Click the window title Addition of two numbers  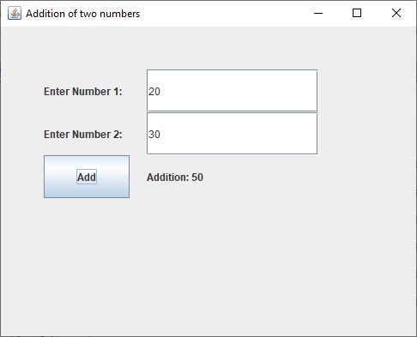click(x=82, y=14)
